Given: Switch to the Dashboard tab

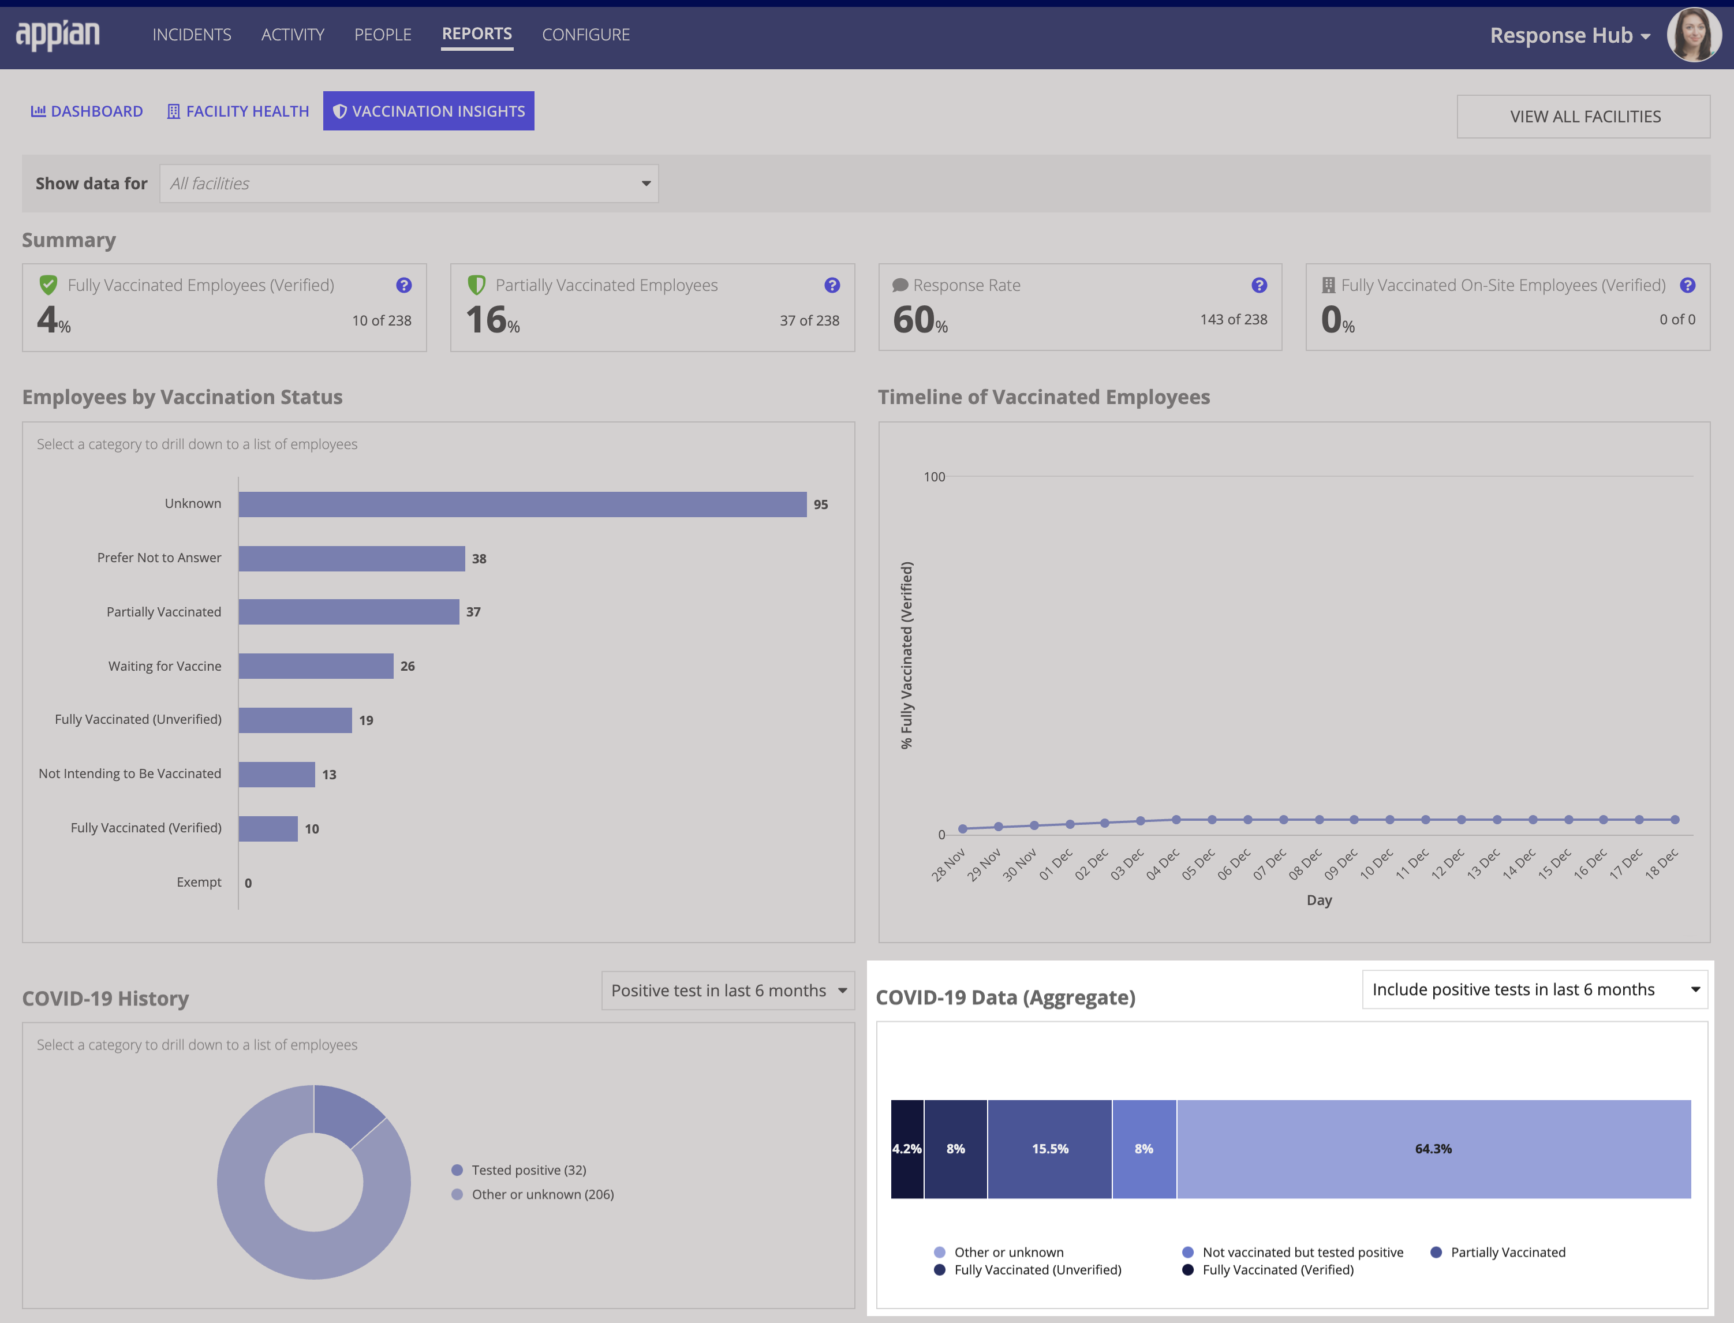Looking at the screenshot, I should pyautogui.click(x=87, y=111).
